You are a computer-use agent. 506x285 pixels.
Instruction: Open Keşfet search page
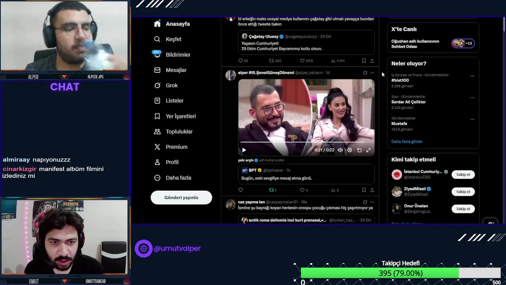pos(168,39)
